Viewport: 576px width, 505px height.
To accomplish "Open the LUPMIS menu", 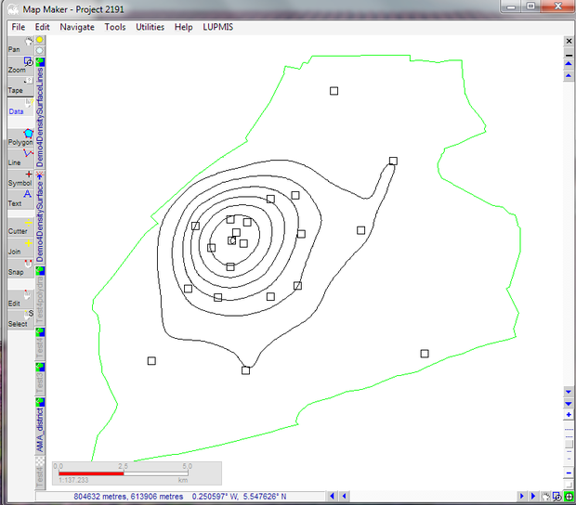I will (x=219, y=27).
